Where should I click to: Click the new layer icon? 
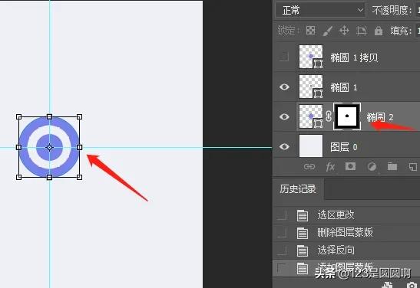coord(413,167)
